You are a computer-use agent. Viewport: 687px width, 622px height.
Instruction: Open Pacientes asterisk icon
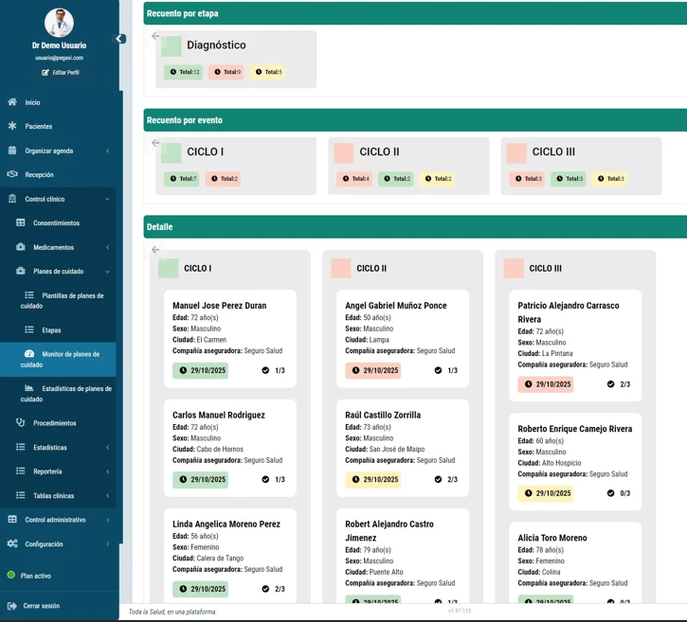[12, 126]
